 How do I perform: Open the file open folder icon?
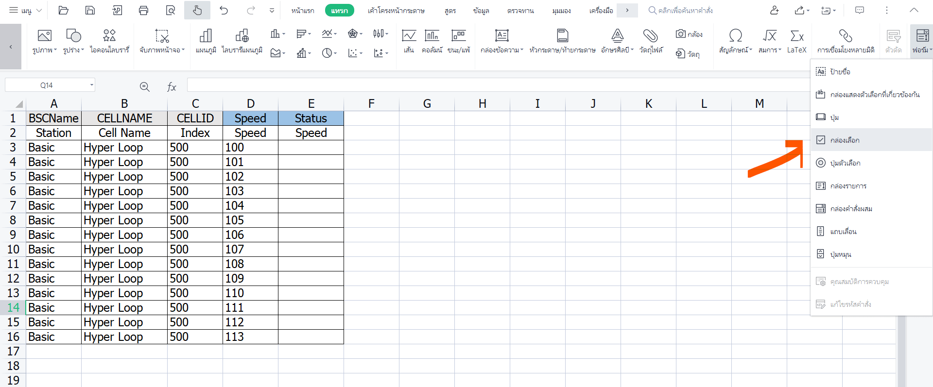pos(63,10)
